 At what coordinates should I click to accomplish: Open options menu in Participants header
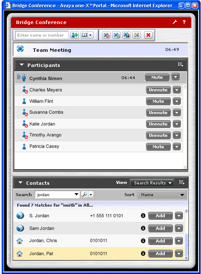[x=180, y=64]
